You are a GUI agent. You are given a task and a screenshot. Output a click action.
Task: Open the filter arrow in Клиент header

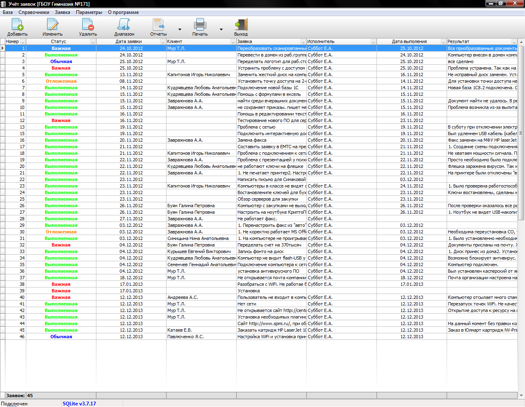pyautogui.click(x=233, y=42)
